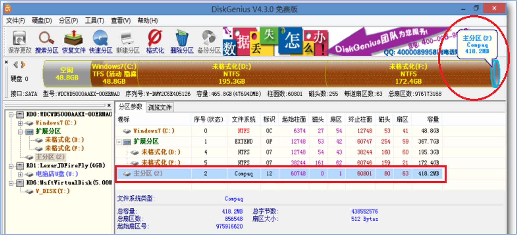
Task: Click the 搜索分区 magnifier icon
Action: pyautogui.click(x=46, y=42)
